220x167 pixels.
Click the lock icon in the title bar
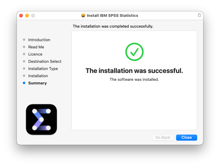pyautogui.click(x=199, y=15)
